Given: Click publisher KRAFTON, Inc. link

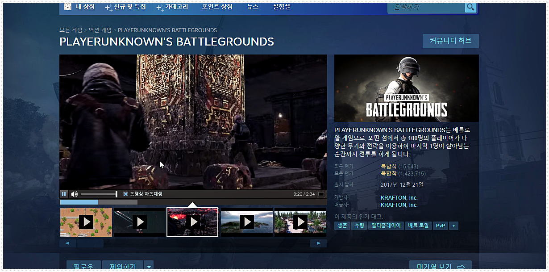Looking at the screenshot, I should [399, 205].
